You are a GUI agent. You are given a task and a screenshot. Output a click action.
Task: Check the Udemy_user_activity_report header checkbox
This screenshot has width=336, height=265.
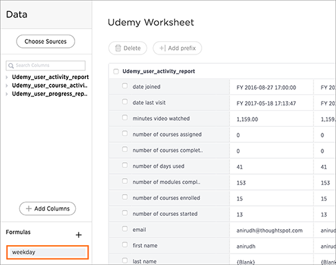[116, 72]
